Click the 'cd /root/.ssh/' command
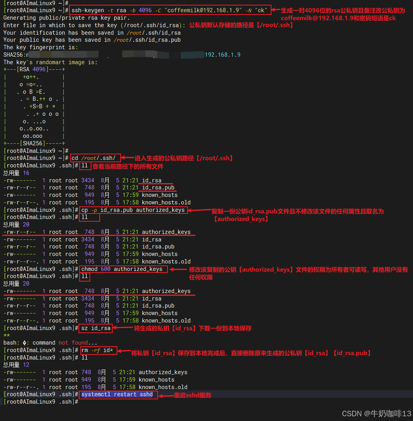Viewport: 413px width, 421px height. (93, 158)
